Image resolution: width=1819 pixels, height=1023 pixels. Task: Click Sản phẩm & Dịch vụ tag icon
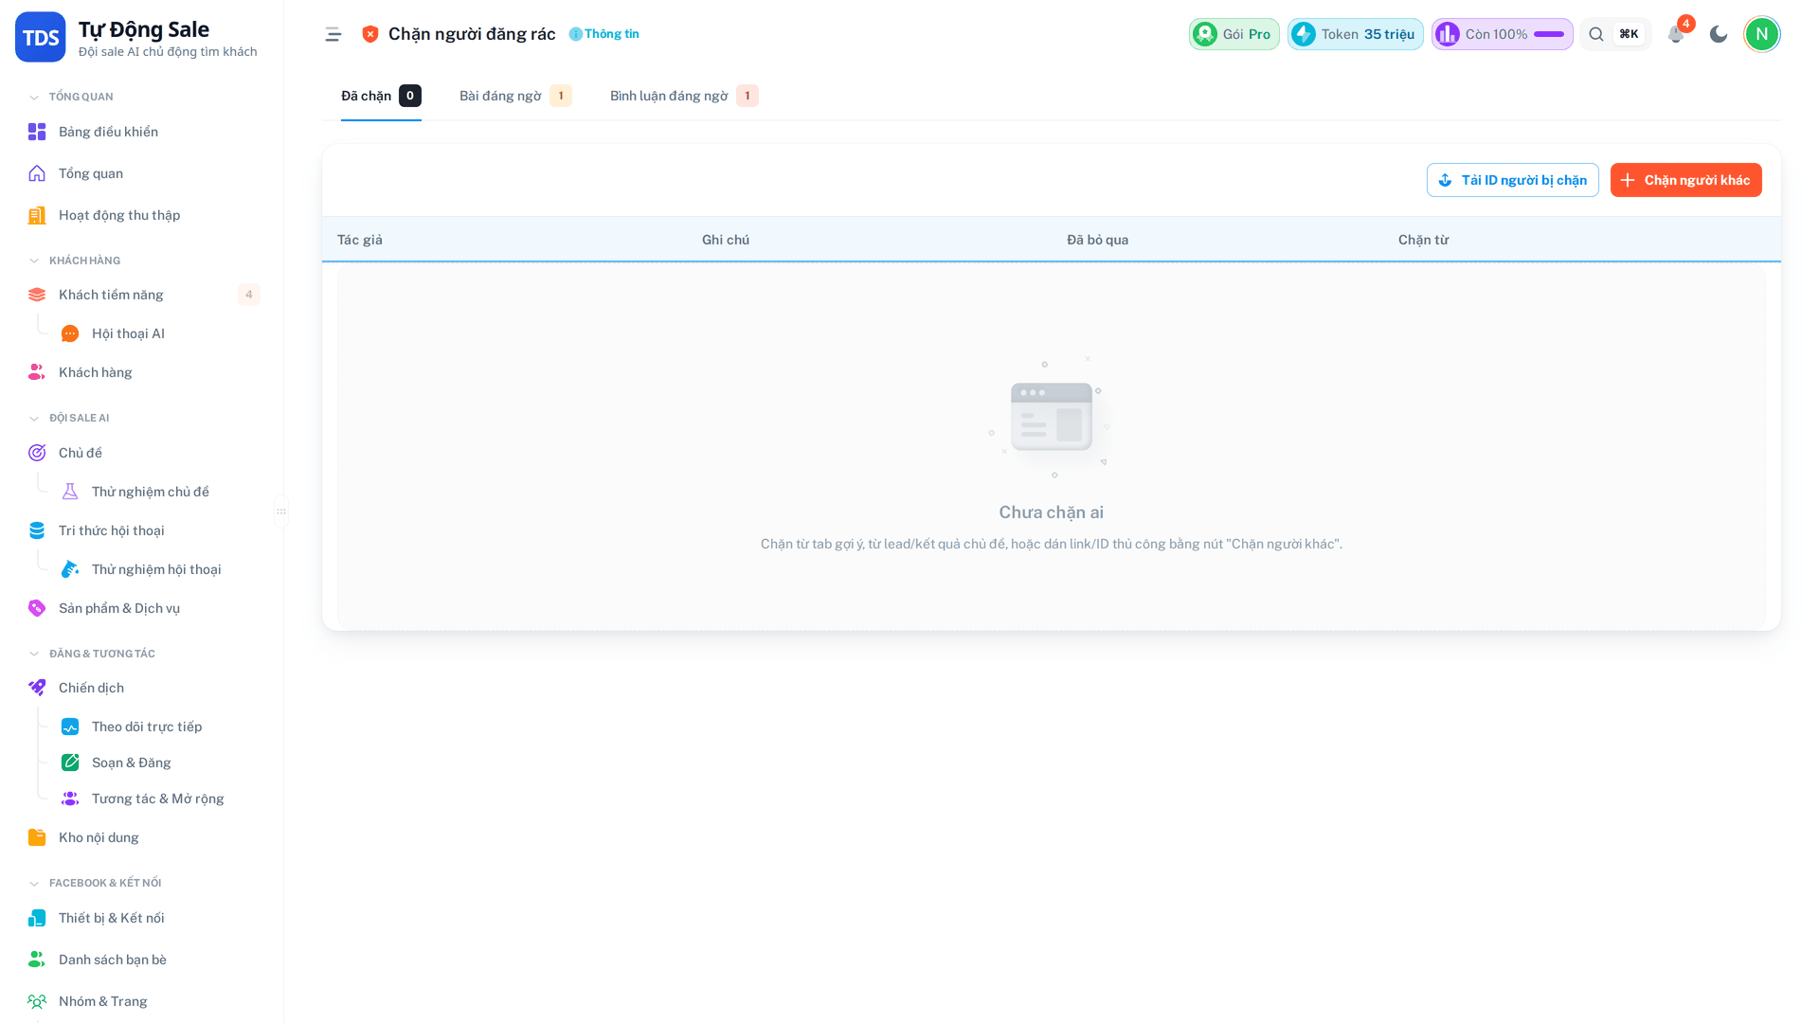[x=37, y=608]
